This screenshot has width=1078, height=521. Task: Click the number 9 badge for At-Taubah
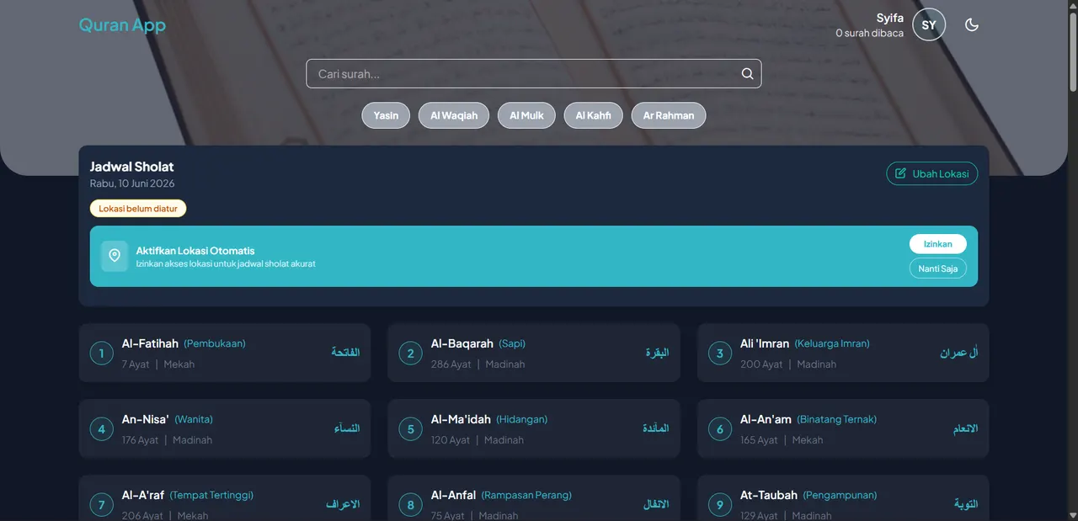(x=719, y=505)
